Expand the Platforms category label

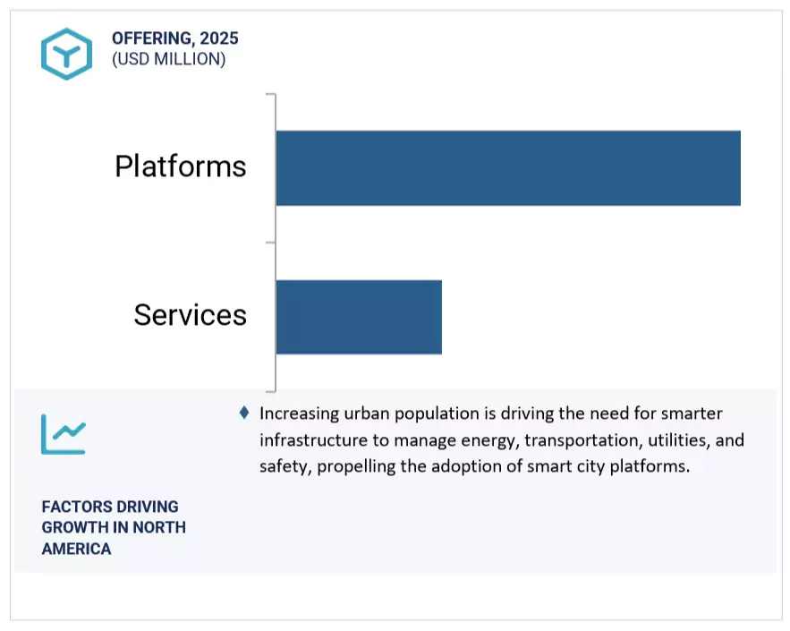[180, 166]
